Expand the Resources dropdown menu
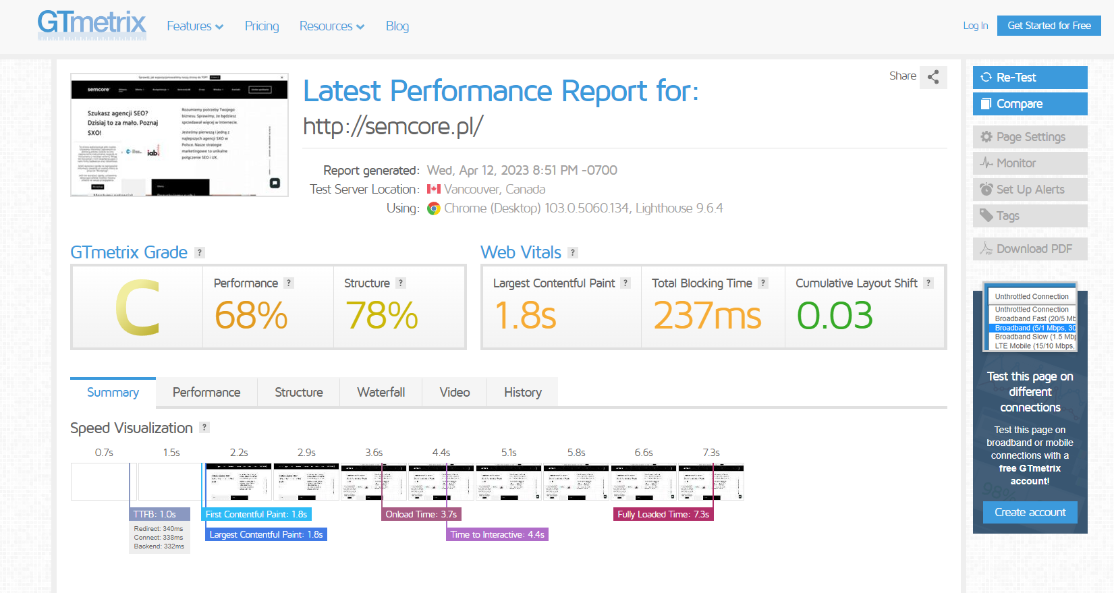The image size is (1114, 593). click(x=332, y=26)
